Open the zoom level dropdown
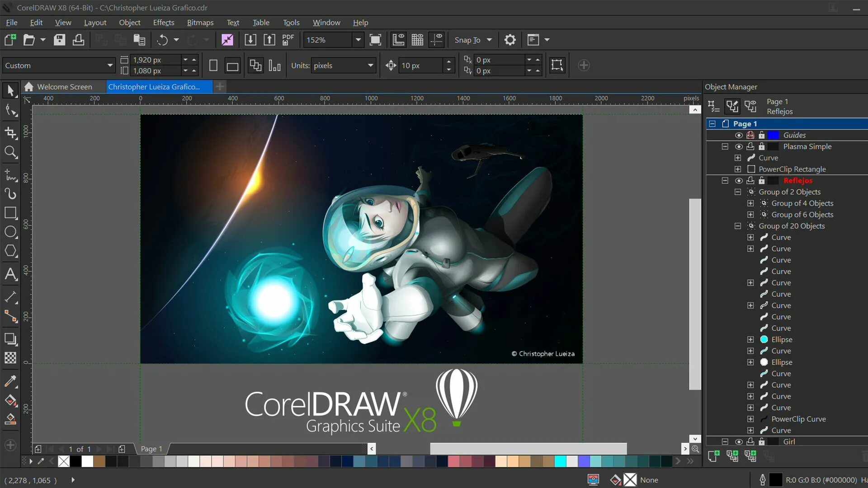Screen dimensions: 868x488 point(358,40)
